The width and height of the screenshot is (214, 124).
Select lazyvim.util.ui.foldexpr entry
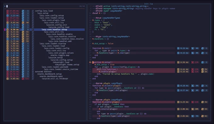(55, 79)
